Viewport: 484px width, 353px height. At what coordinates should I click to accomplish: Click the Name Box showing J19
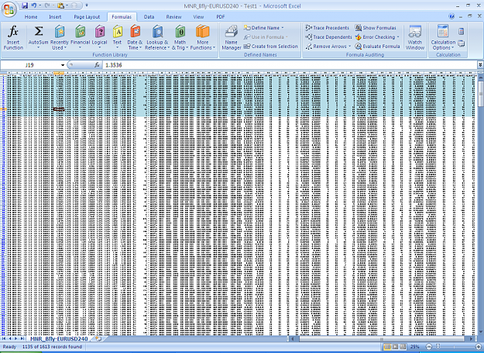30,65
